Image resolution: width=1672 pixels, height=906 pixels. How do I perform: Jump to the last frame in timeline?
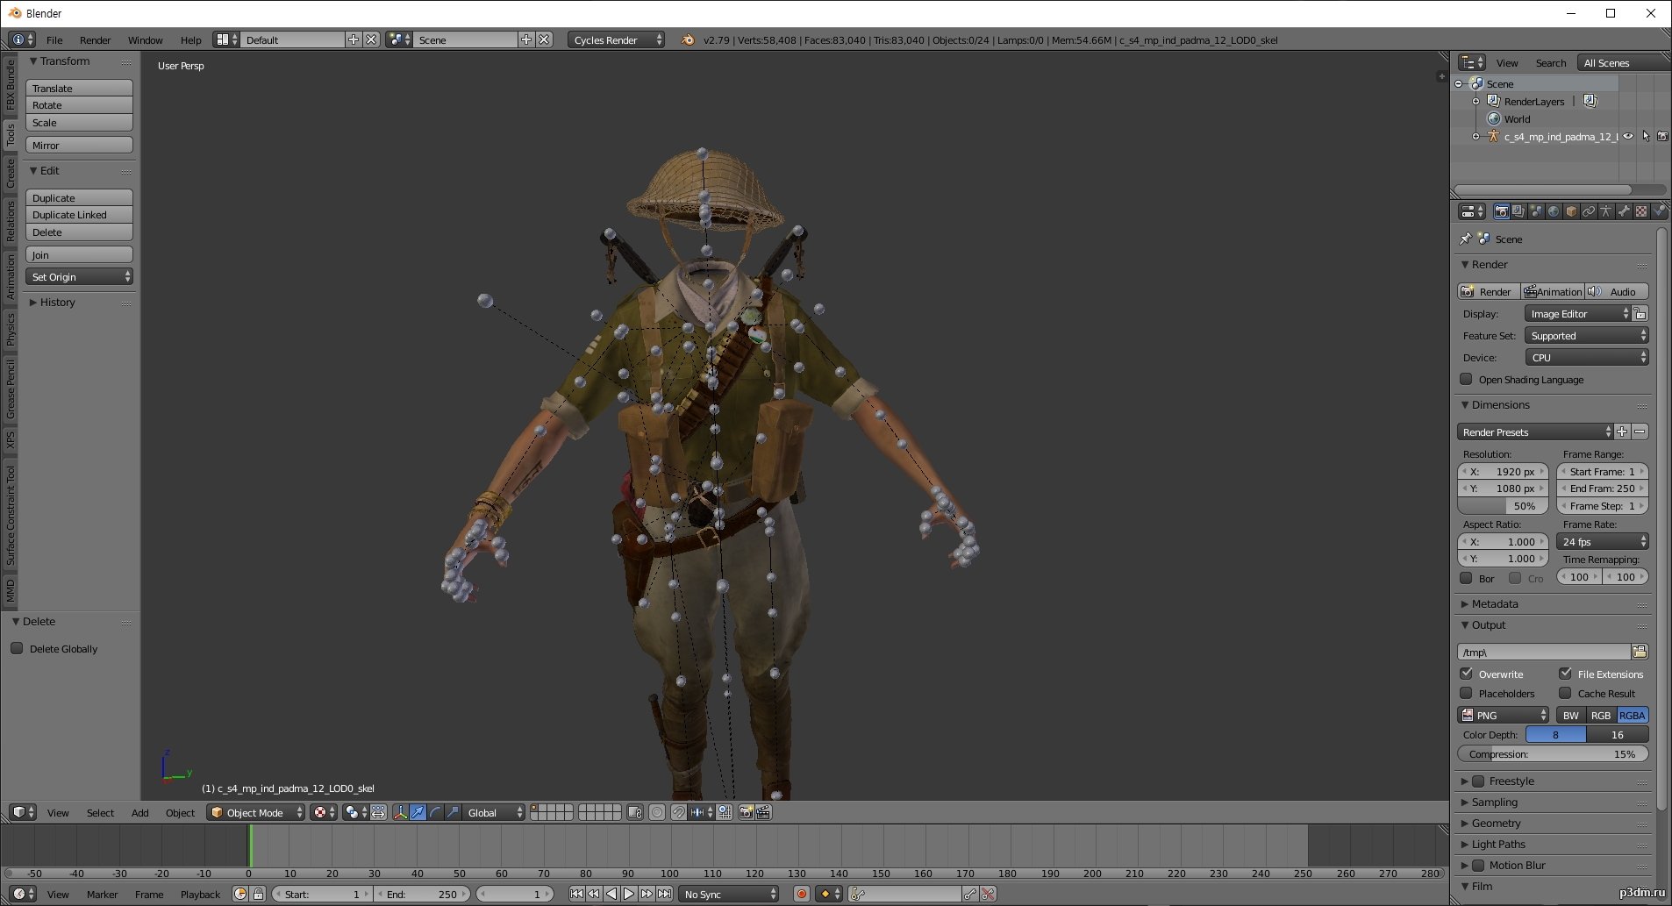[x=664, y=894]
